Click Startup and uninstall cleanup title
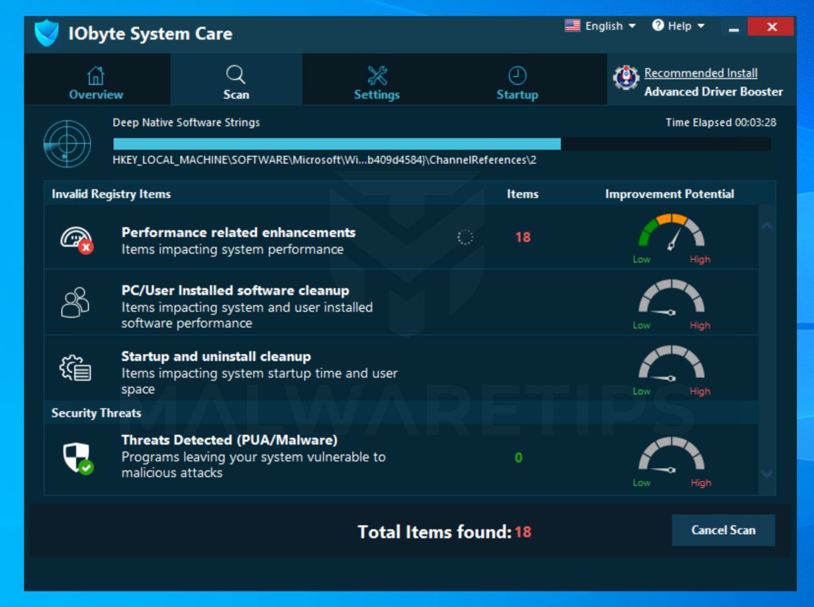The width and height of the screenshot is (814, 607). (216, 356)
